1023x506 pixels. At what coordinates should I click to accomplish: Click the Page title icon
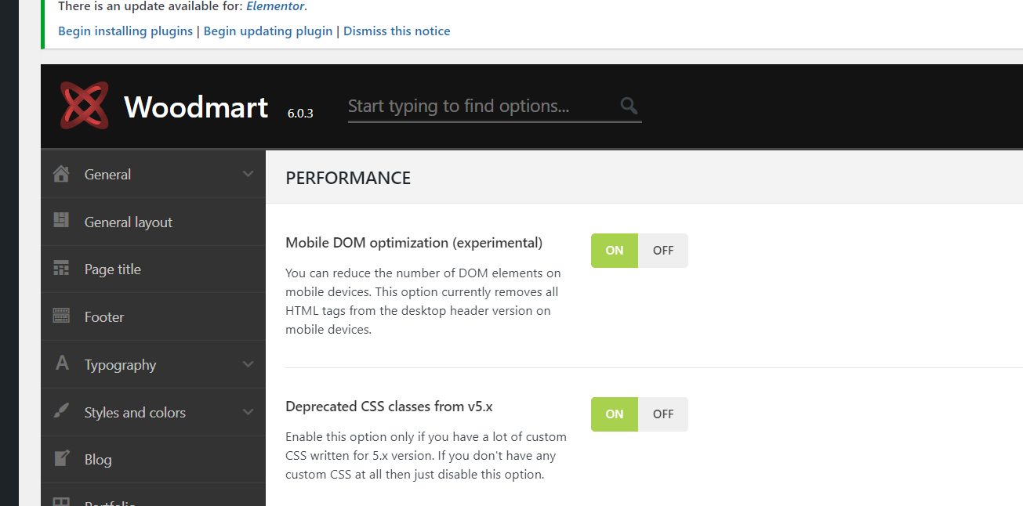point(61,269)
